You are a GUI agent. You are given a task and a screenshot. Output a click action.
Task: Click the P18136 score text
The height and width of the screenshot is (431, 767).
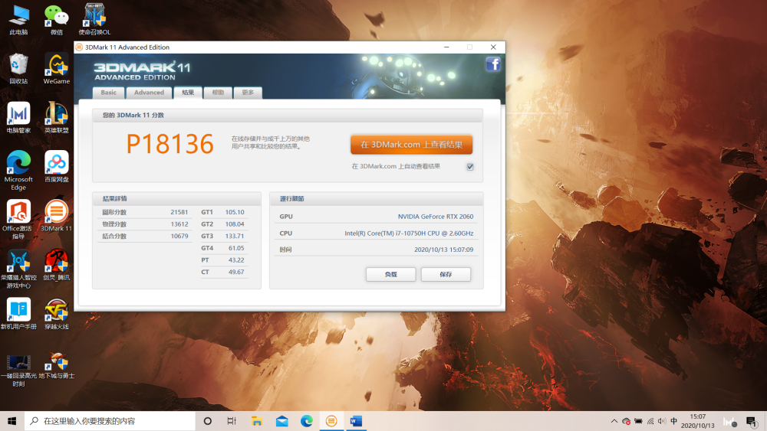170,144
